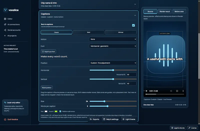Viewport: 200px width, 131px height.
Task: Switch to the Source preview tab
Action: (150, 11)
